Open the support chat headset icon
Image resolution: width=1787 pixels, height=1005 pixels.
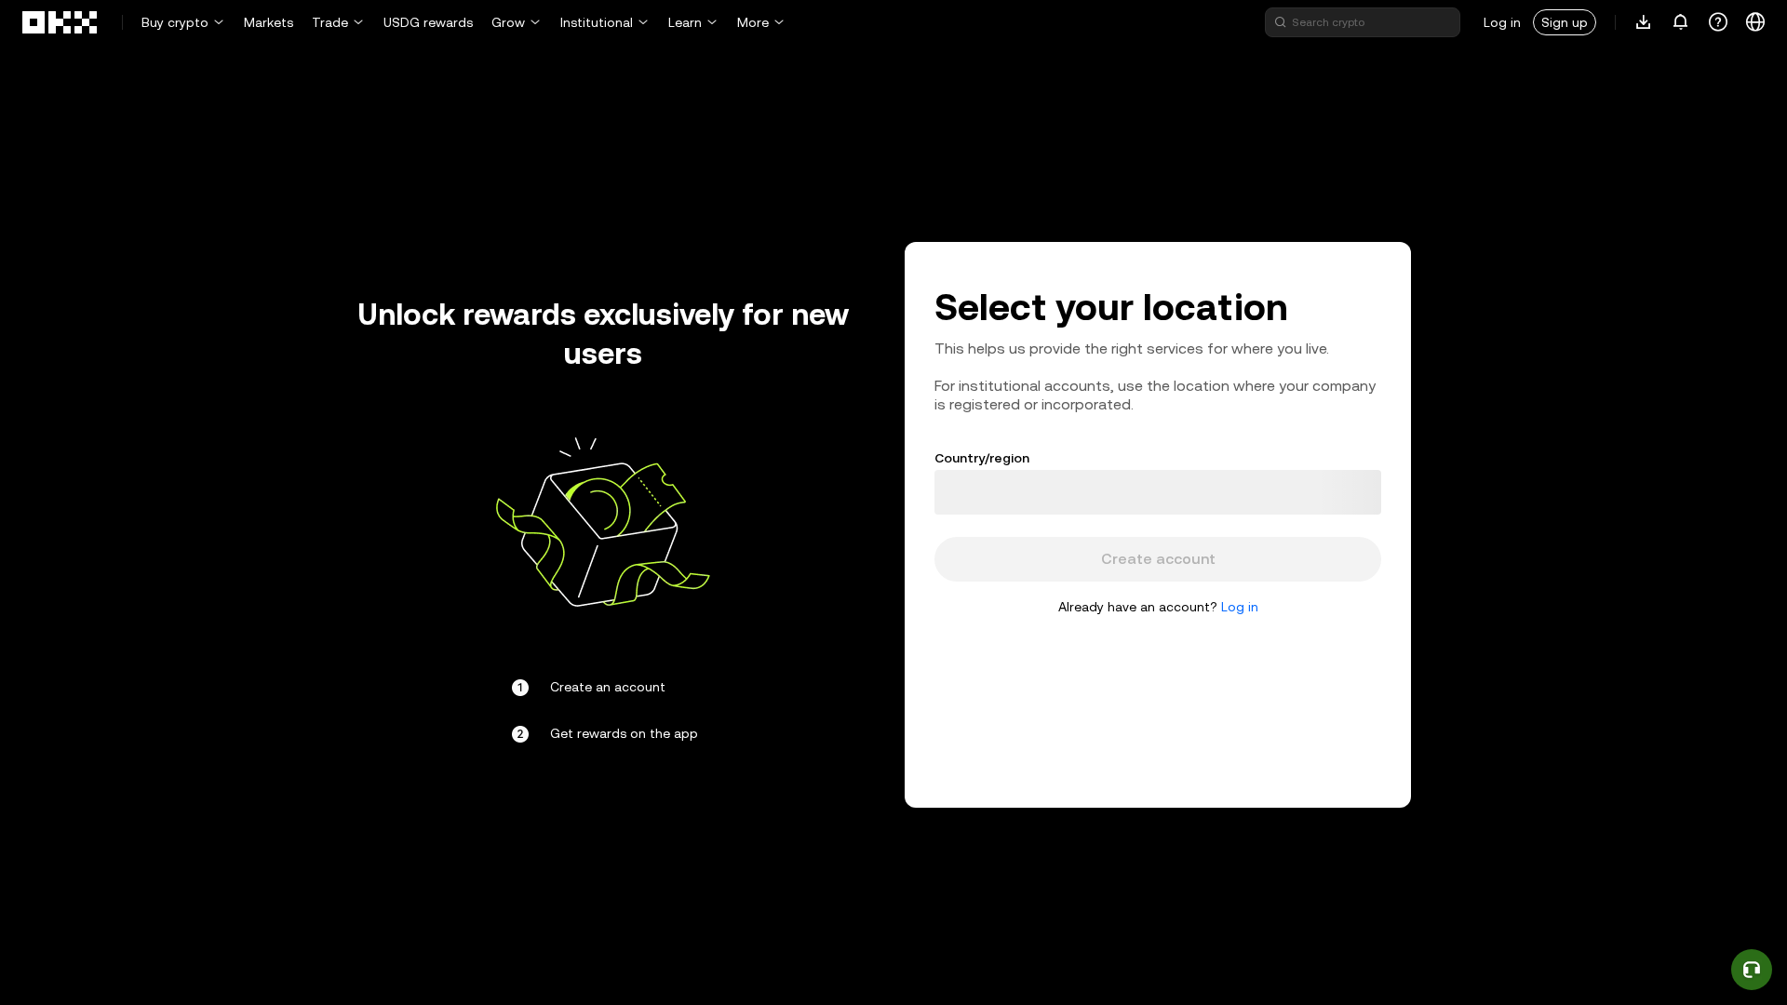(1752, 970)
